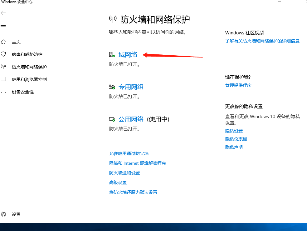
Task: Select the 设备安全性 icon in sidebar
Action: tap(3, 92)
